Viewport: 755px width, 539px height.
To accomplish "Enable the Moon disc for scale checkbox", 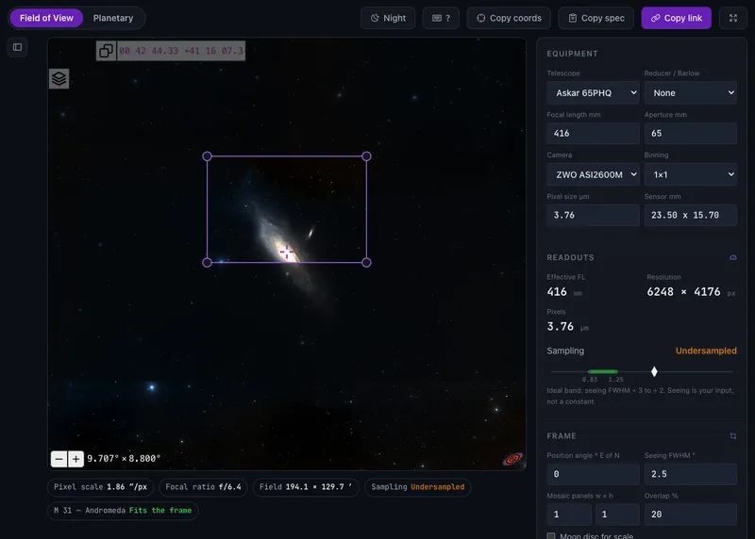I will 551,535.
